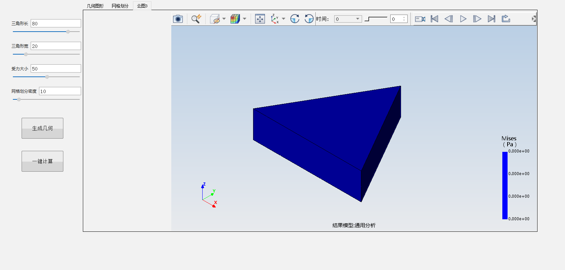Click the 结果模型:通用分析 label
This screenshot has width=565, height=270.
coord(354,225)
